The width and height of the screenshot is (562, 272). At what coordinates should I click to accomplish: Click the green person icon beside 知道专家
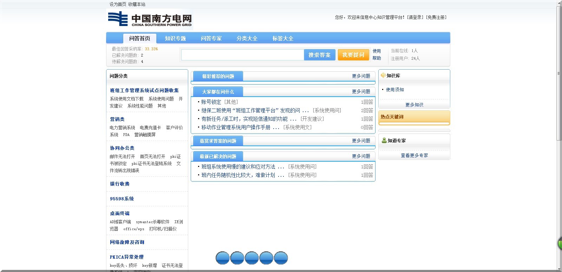coord(384,141)
